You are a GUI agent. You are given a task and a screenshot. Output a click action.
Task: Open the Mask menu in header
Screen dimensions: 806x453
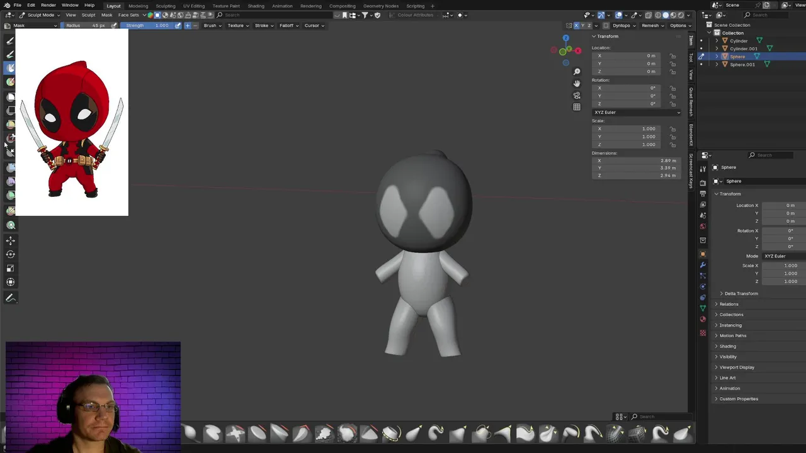click(107, 15)
